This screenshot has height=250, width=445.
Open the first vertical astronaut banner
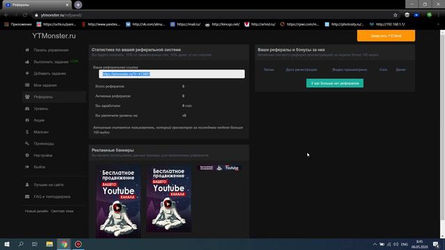118,202
